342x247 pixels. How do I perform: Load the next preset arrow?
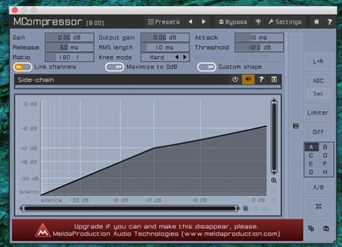(x=204, y=22)
